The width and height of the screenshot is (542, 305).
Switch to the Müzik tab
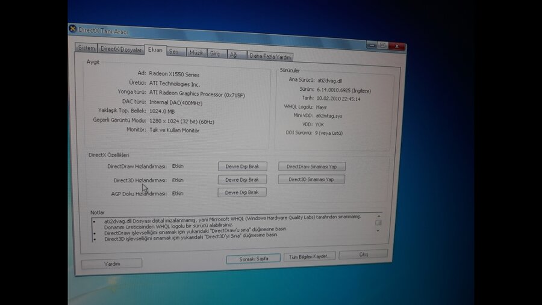click(196, 53)
